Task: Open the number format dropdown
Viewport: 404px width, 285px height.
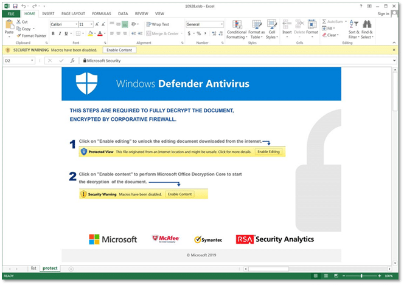Action: (221, 24)
